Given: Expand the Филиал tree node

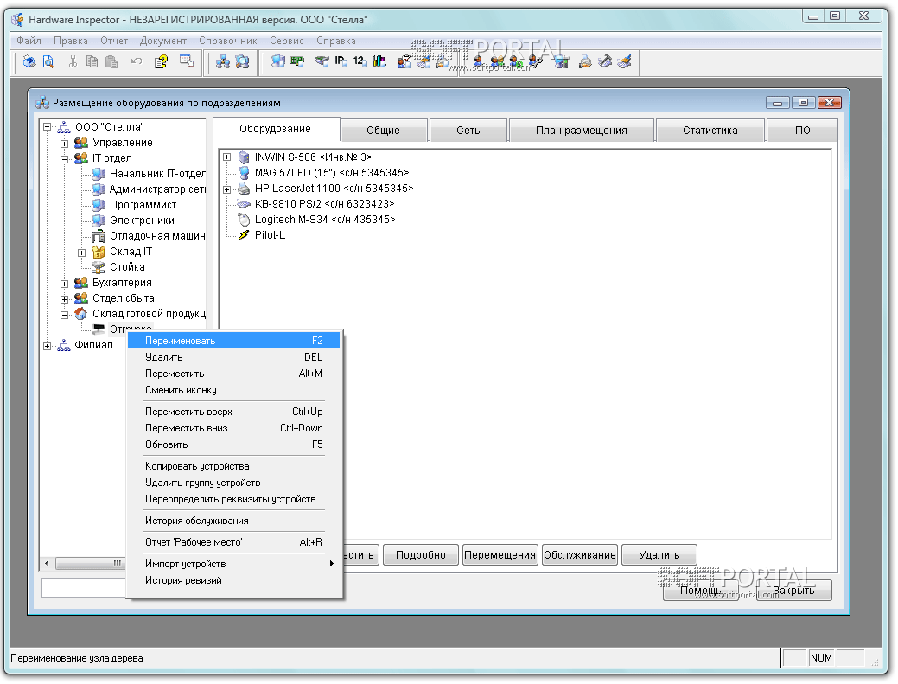Looking at the screenshot, I should [48, 346].
